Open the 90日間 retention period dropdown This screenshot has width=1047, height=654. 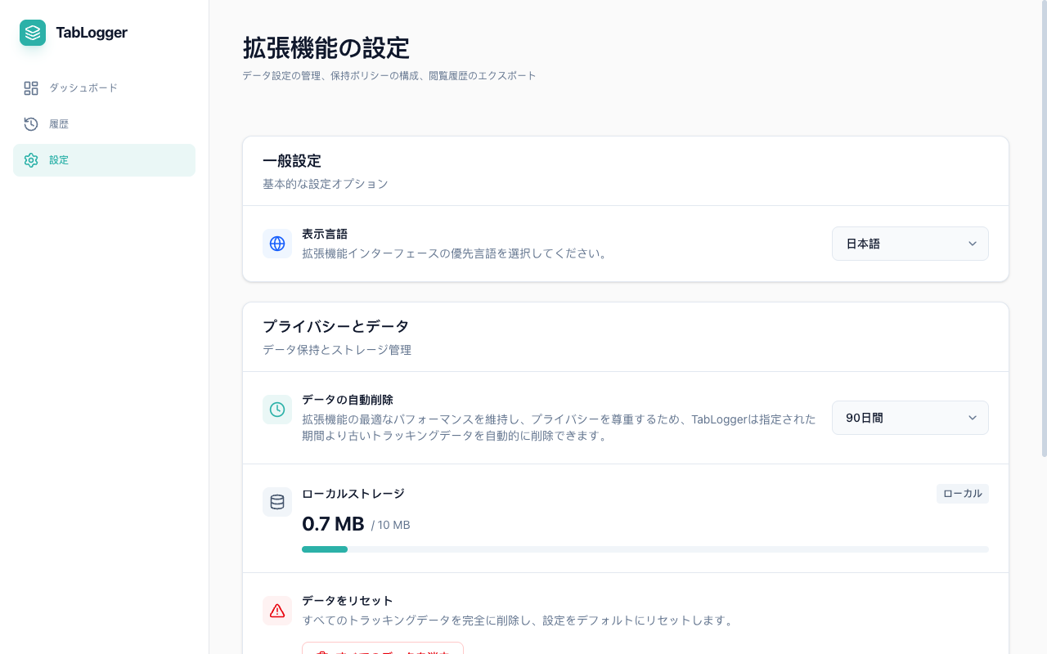pos(910,418)
